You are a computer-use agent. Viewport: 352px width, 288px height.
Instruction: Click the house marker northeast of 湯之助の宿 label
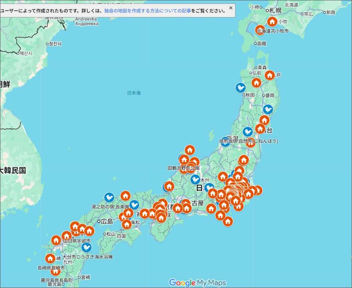tap(125, 196)
